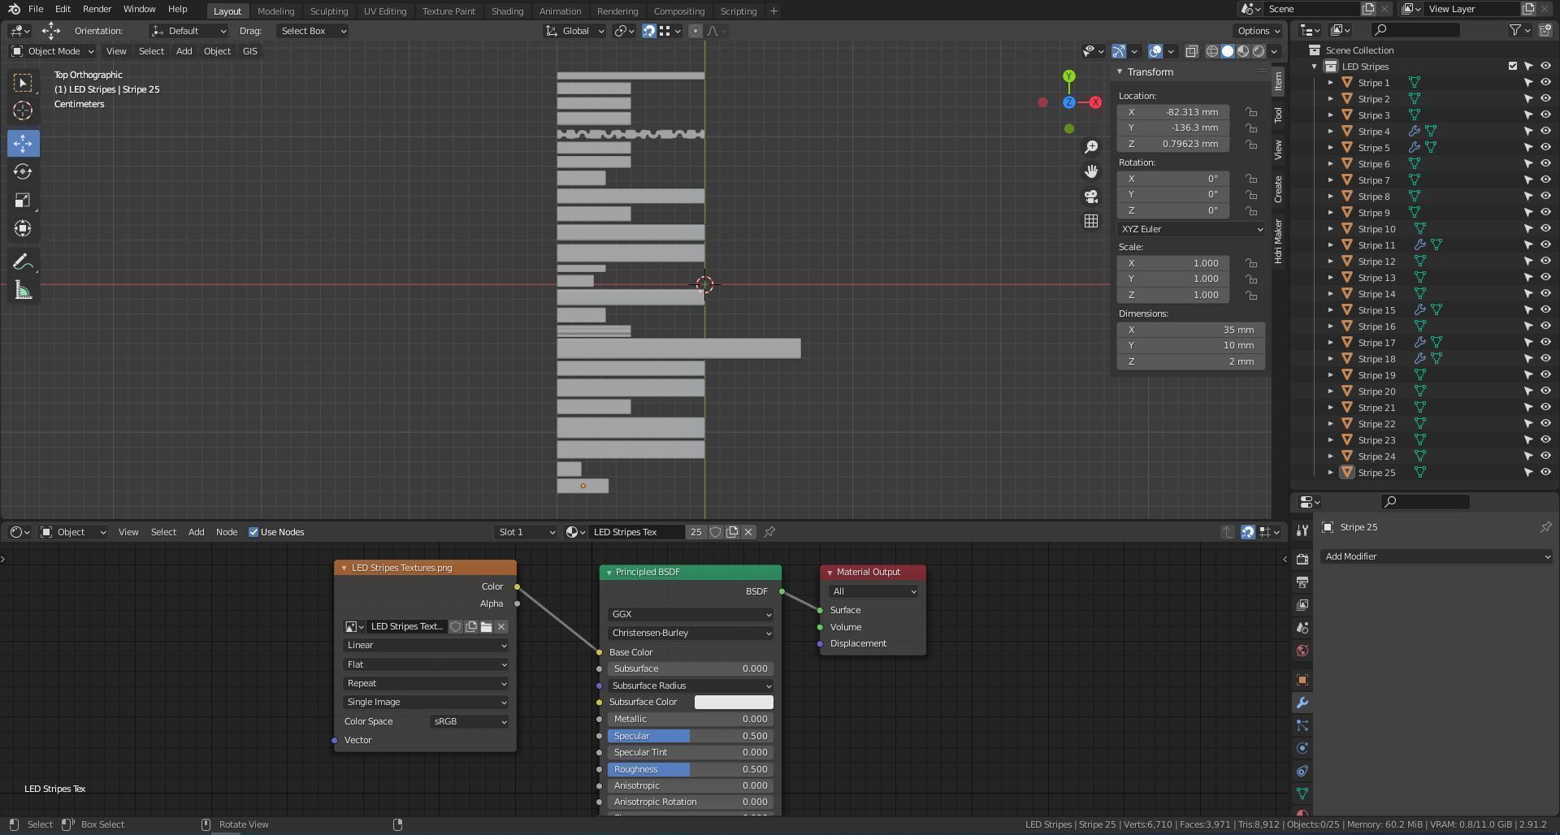Open the GIS menu in the viewport header
Screen dimensions: 1560x835
(249, 51)
